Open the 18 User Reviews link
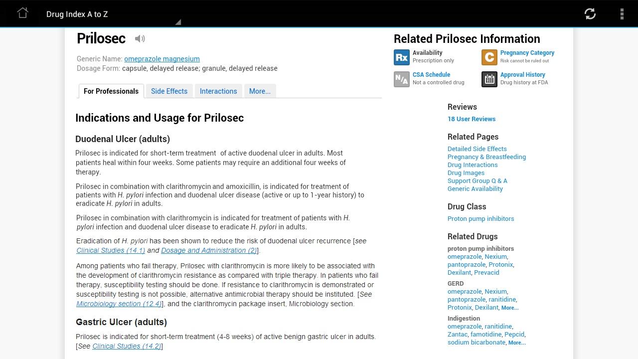638x359 pixels. point(472,119)
